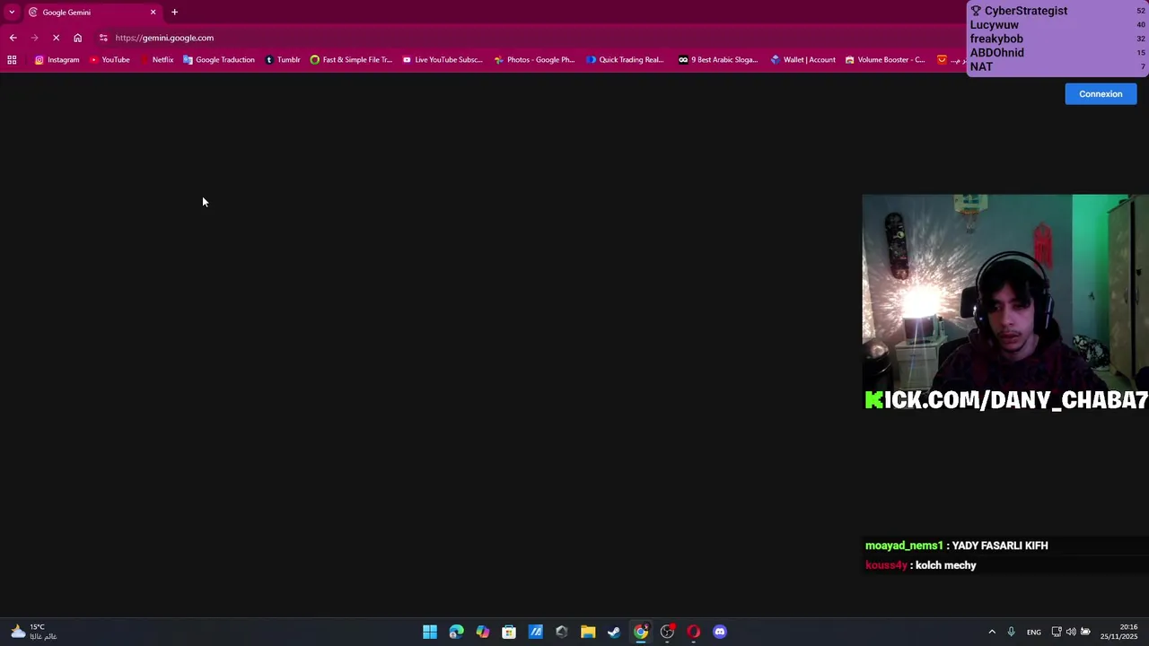Viewport: 1149px width, 646px height.
Task: Click the Connexion sign-in button
Action: click(x=1101, y=94)
